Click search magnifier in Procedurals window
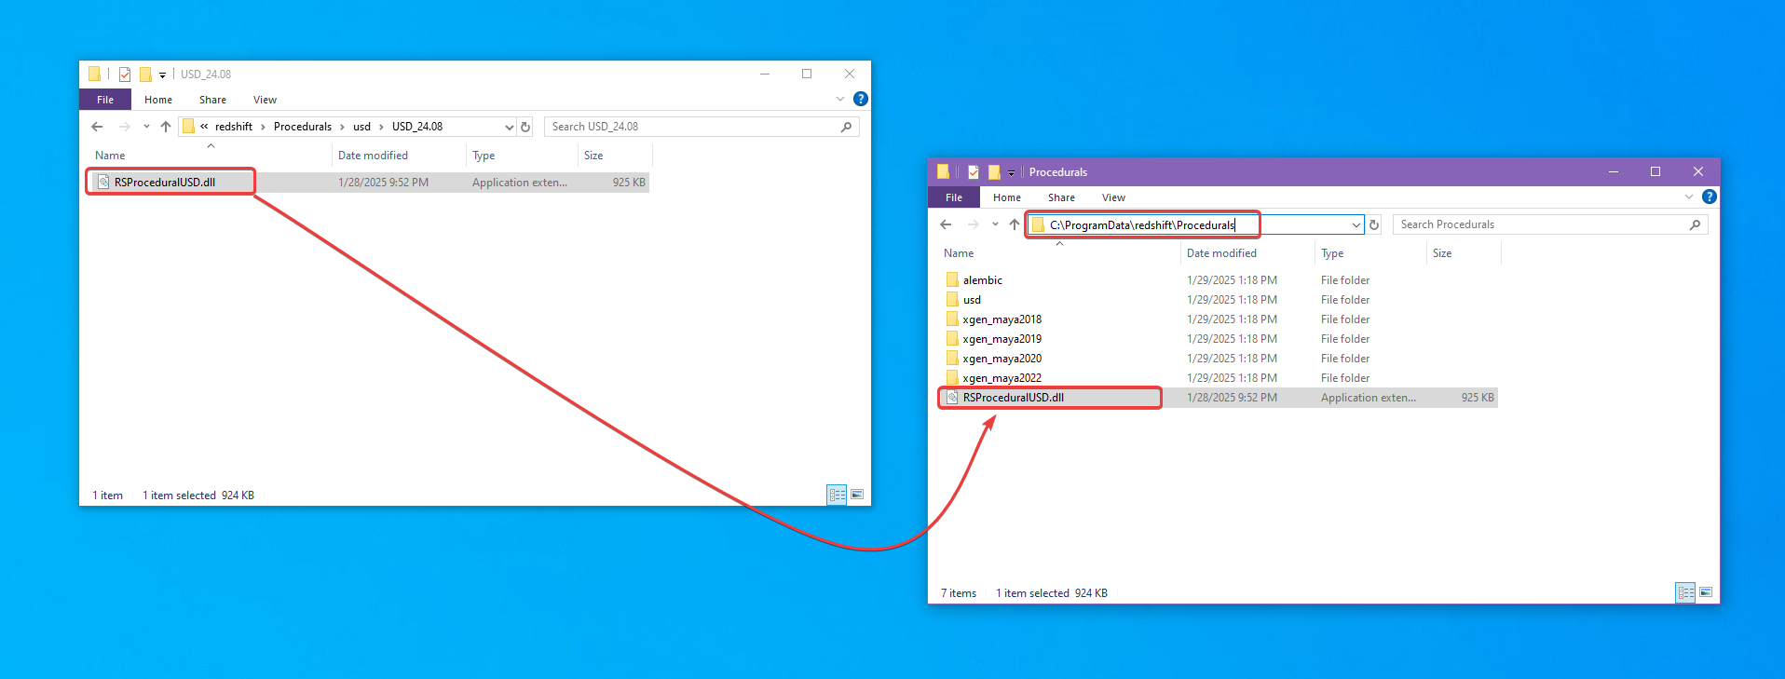 pyautogui.click(x=1695, y=224)
